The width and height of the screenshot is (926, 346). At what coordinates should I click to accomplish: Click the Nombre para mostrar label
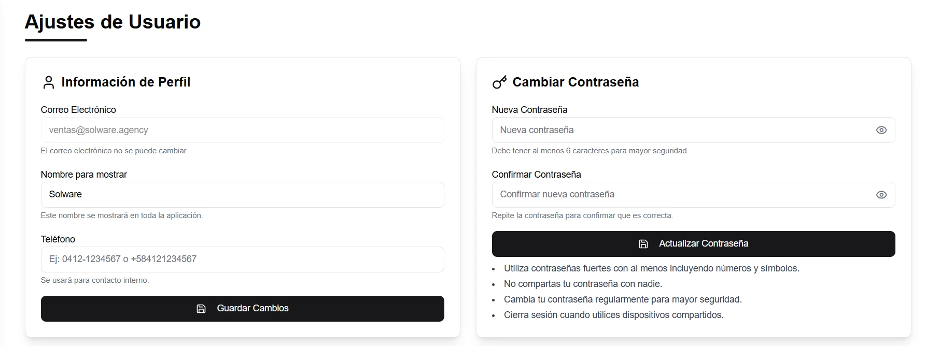(x=83, y=175)
